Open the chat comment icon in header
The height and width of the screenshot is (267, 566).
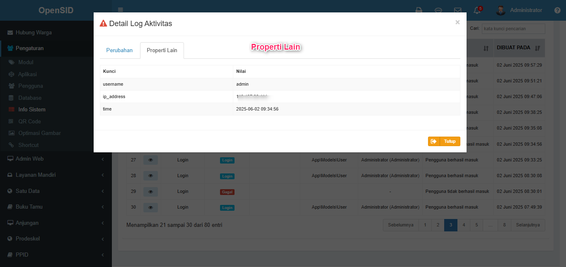(438, 10)
